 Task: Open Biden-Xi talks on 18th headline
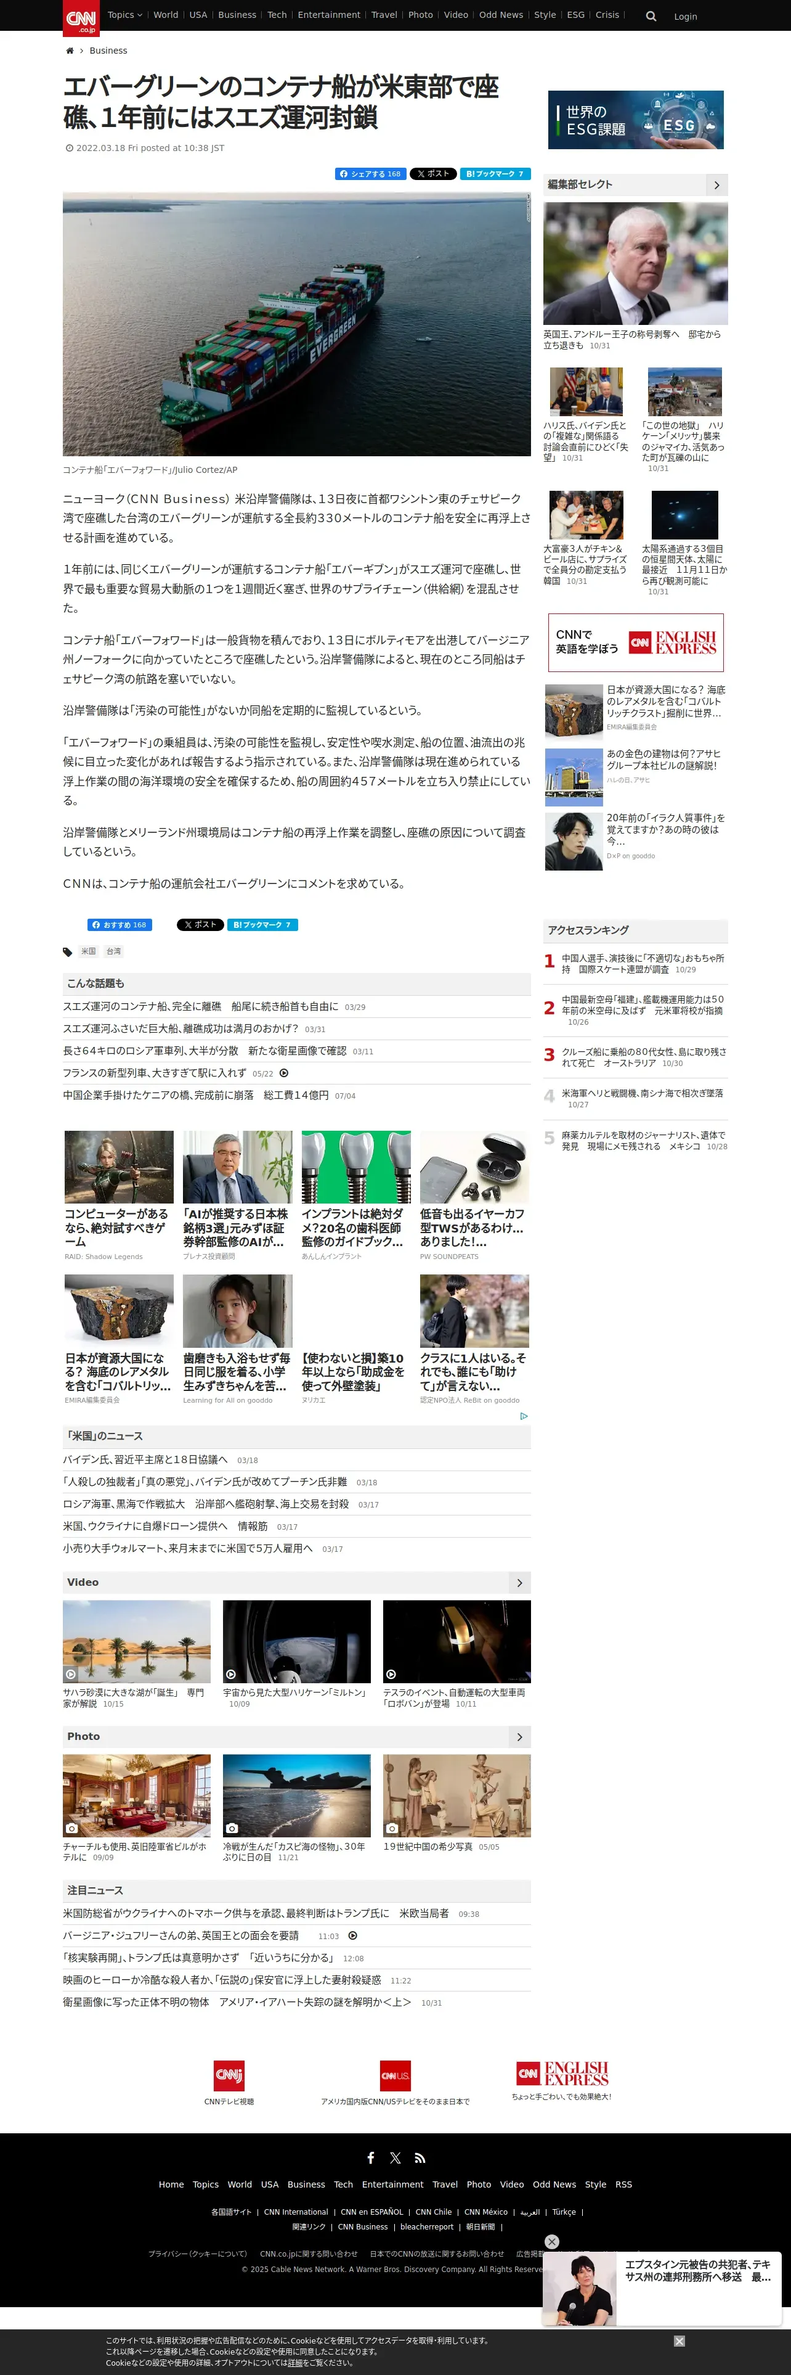coord(145,1461)
